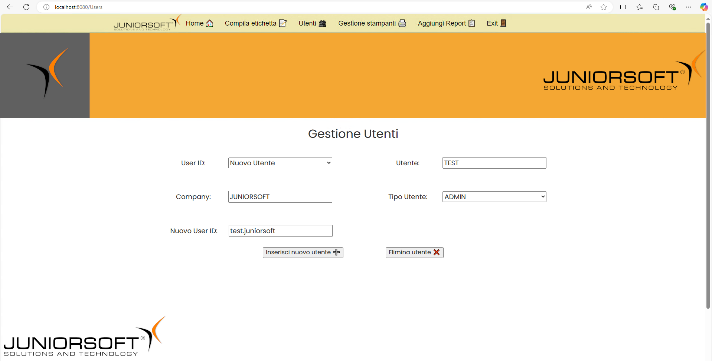
Task: Open Home menu item
Action: tap(199, 23)
